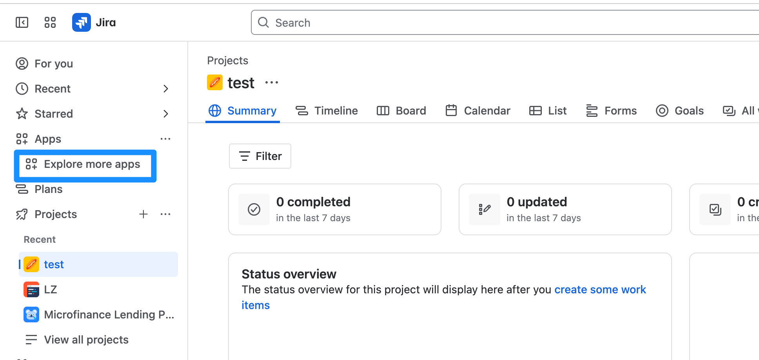The height and width of the screenshot is (360, 759).
Task: Open Projects section more options ellipsis
Action: pyautogui.click(x=165, y=214)
